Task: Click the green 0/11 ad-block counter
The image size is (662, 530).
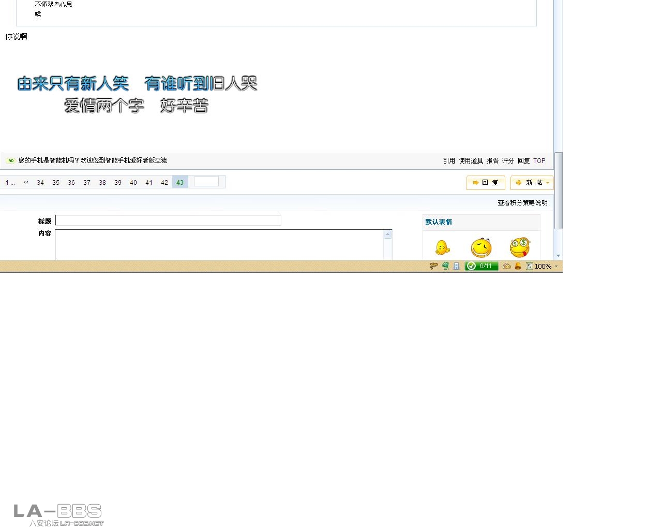Action: pos(482,266)
